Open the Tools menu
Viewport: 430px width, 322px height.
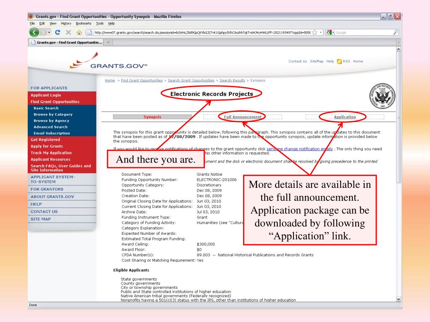pos(100,23)
